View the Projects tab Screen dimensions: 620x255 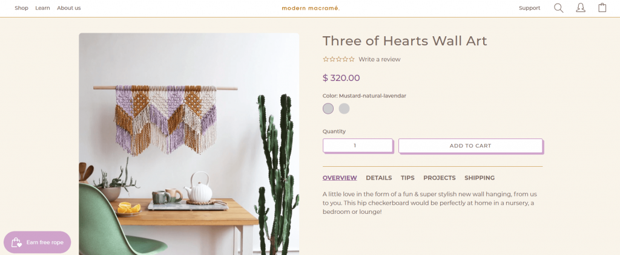tap(440, 178)
